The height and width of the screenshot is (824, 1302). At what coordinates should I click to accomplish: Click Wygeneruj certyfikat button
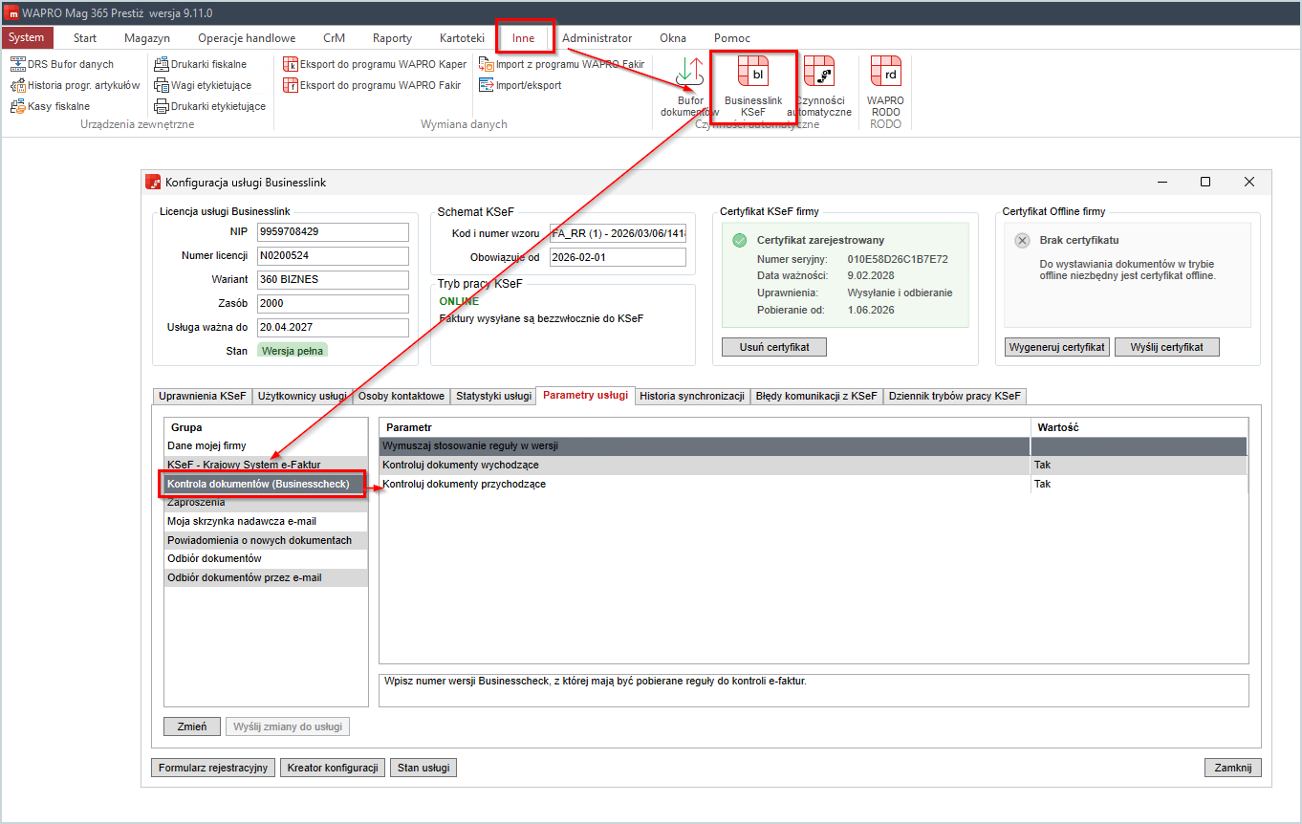(1057, 347)
